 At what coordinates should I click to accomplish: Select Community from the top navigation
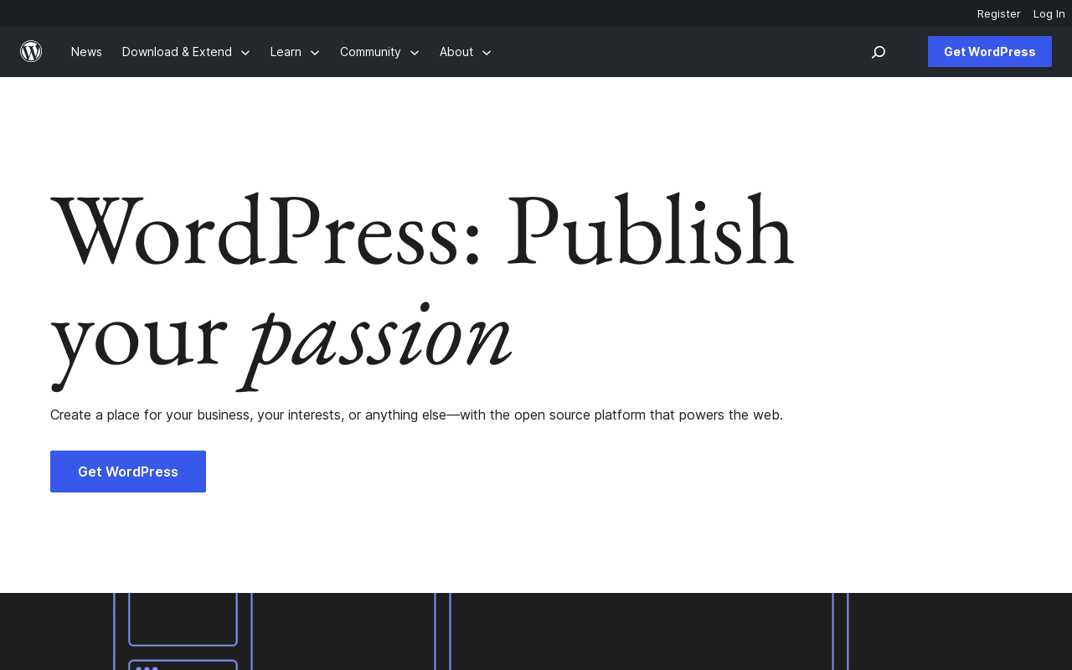point(370,51)
